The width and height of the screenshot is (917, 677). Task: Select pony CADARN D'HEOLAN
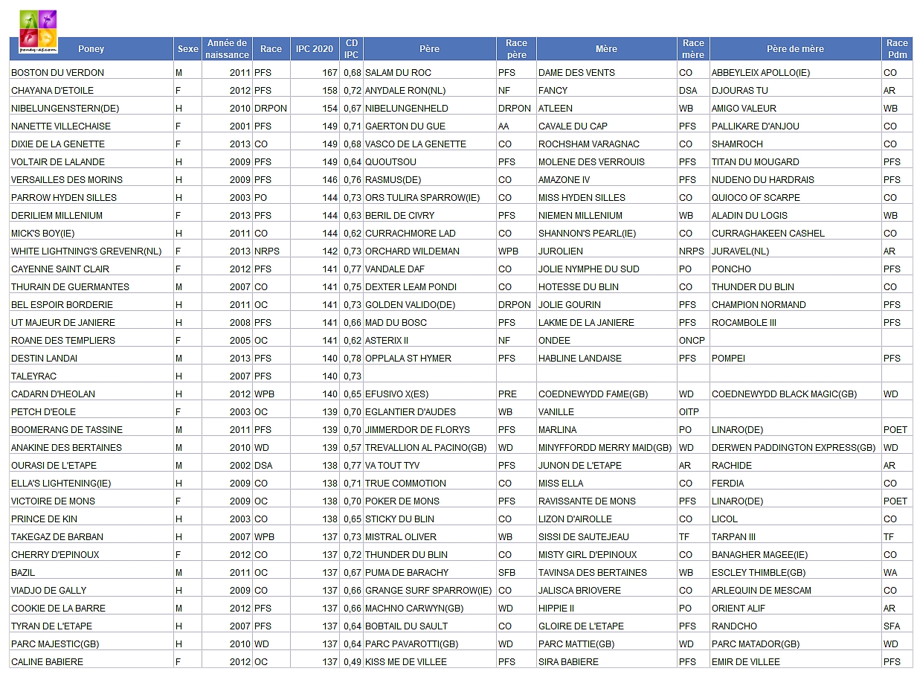[53, 394]
